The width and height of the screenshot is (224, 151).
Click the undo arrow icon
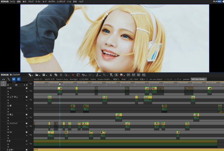tap(83, 75)
